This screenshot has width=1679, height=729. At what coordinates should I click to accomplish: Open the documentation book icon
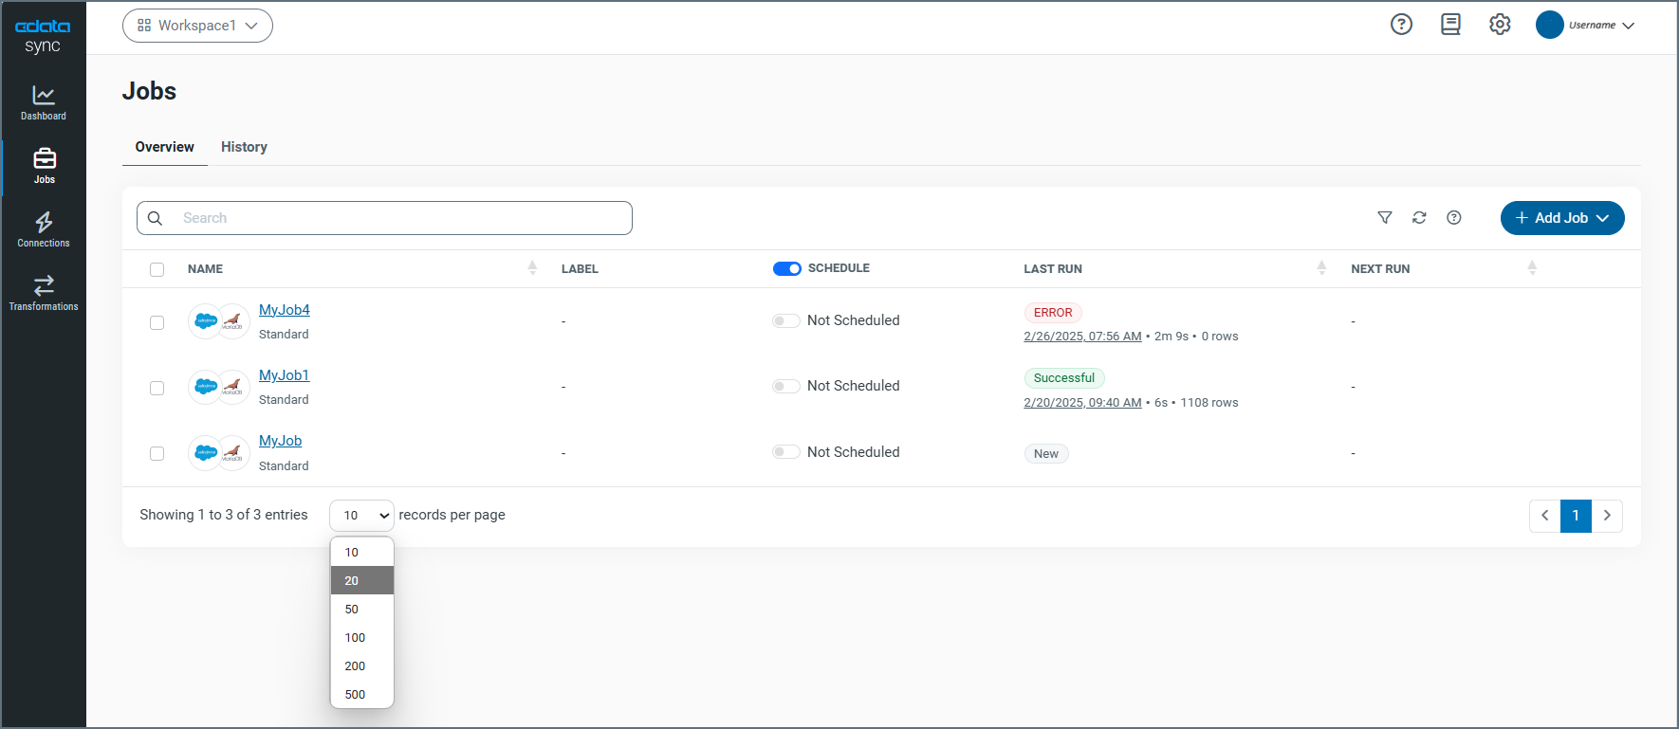click(x=1450, y=25)
